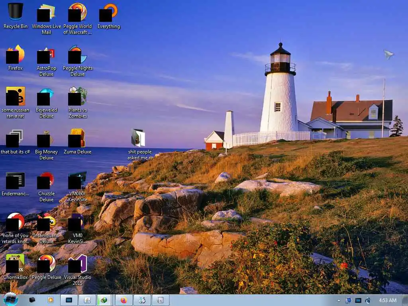Viewport: 408px width, 306px height.
Task: Click the Plants vs Zombies icon
Action: [77, 96]
